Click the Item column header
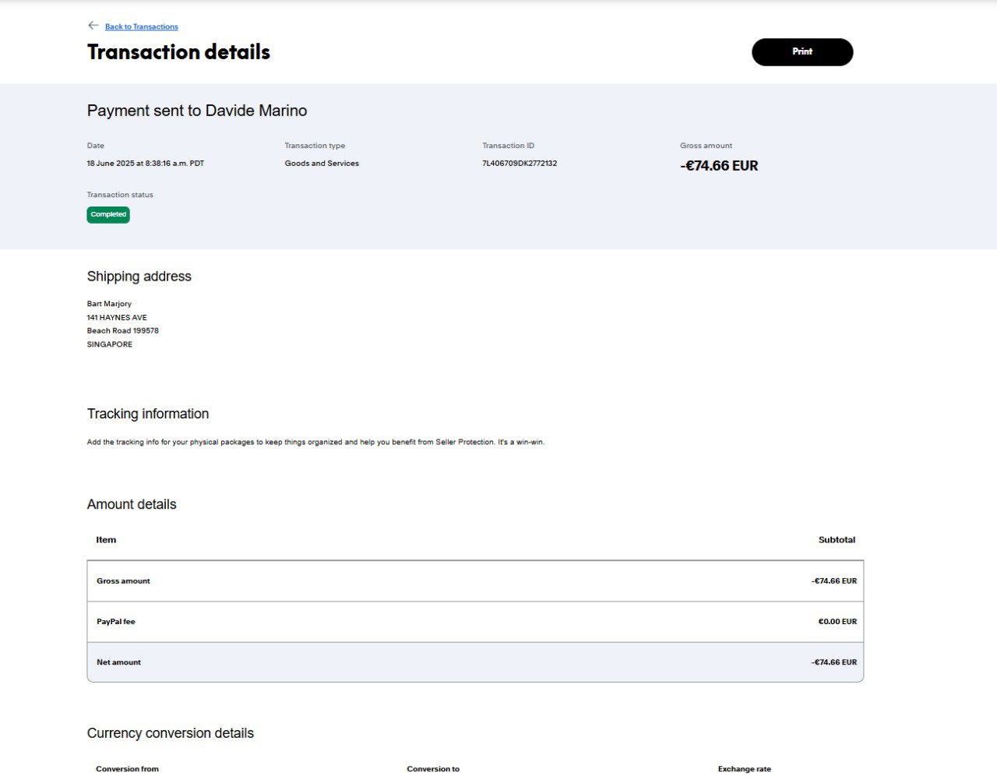Screen dimensions: 997x780 [x=106, y=540]
